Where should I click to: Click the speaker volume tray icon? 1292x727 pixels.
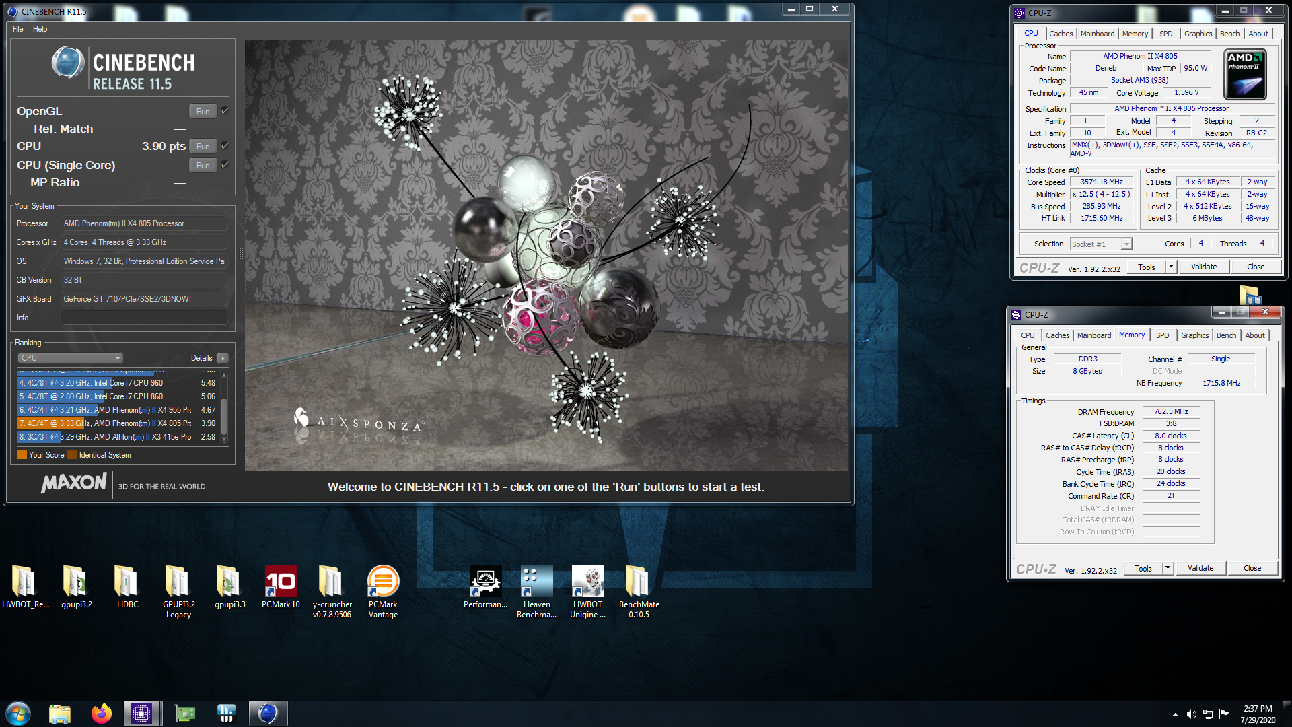[x=1191, y=714]
